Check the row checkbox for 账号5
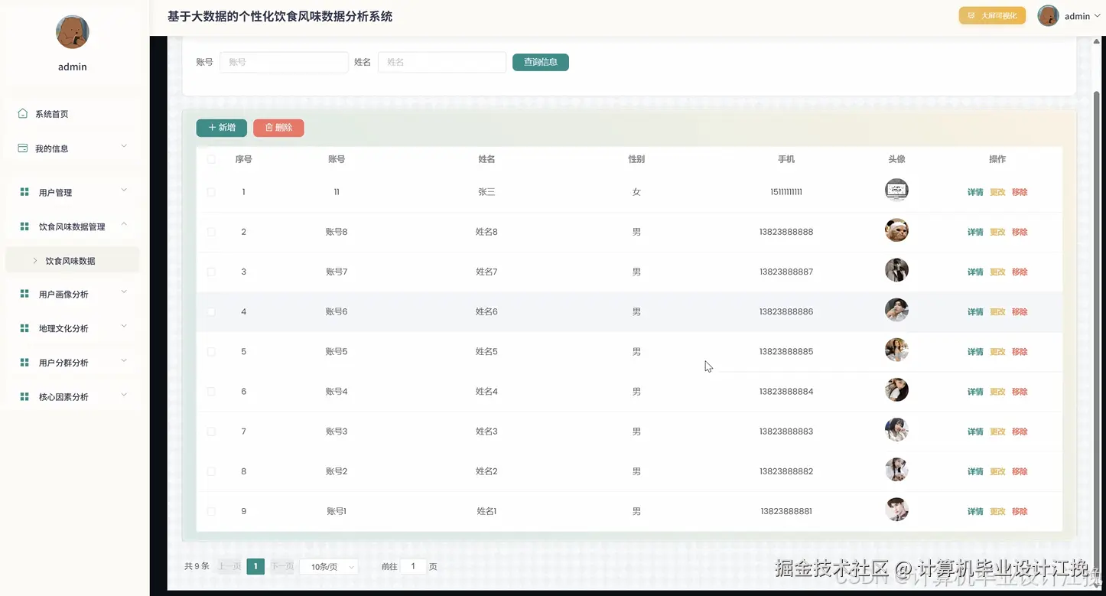Image resolution: width=1106 pixels, height=596 pixels. click(211, 352)
